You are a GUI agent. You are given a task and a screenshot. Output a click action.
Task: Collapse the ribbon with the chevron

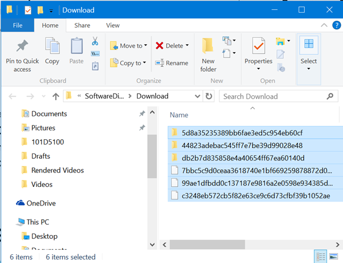(324, 25)
